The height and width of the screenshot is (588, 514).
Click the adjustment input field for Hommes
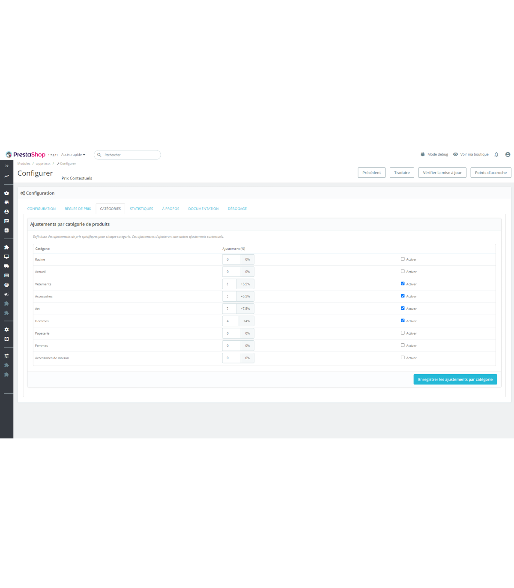coord(230,321)
